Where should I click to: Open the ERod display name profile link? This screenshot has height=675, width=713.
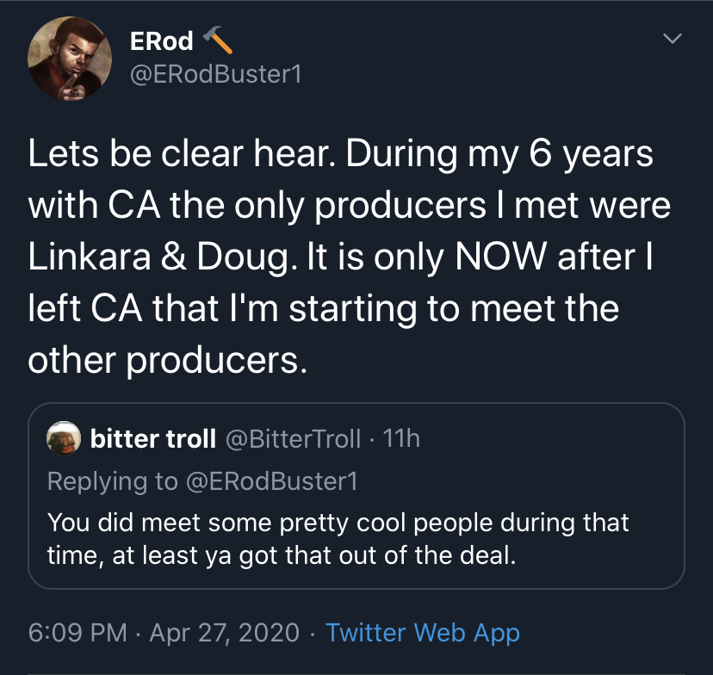161,41
